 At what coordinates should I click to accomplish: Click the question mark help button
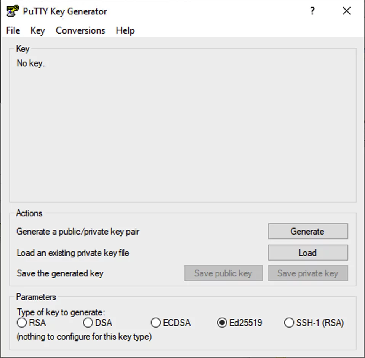[x=312, y=11]
